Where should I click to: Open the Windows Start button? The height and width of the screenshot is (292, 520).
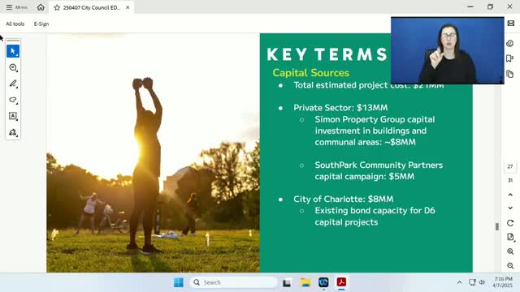click(179, 282)
